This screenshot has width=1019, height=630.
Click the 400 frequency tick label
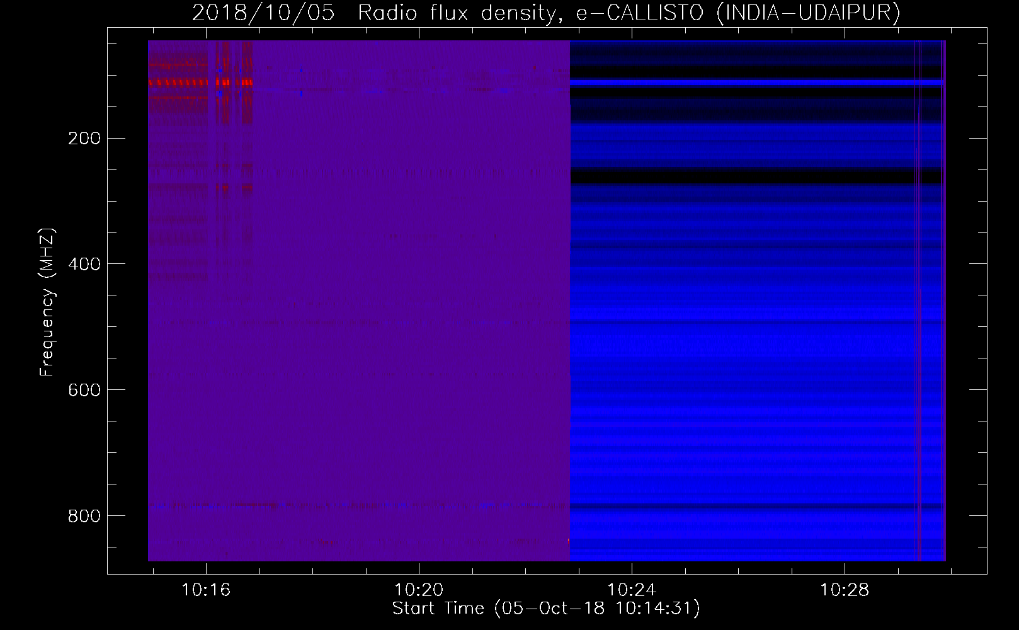coord(84,264)
